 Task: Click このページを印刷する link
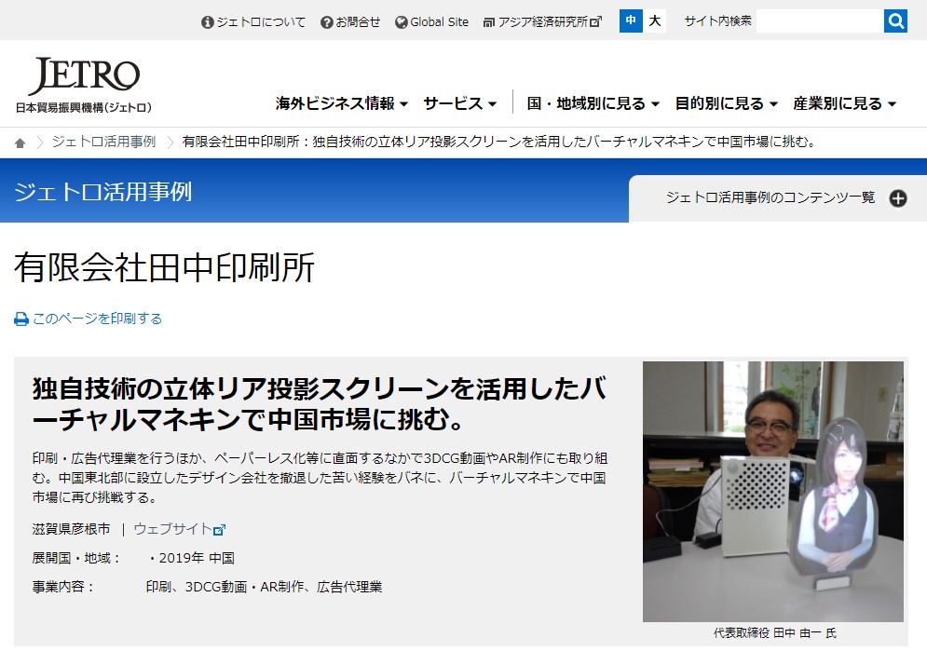click(x=97, y=319)
